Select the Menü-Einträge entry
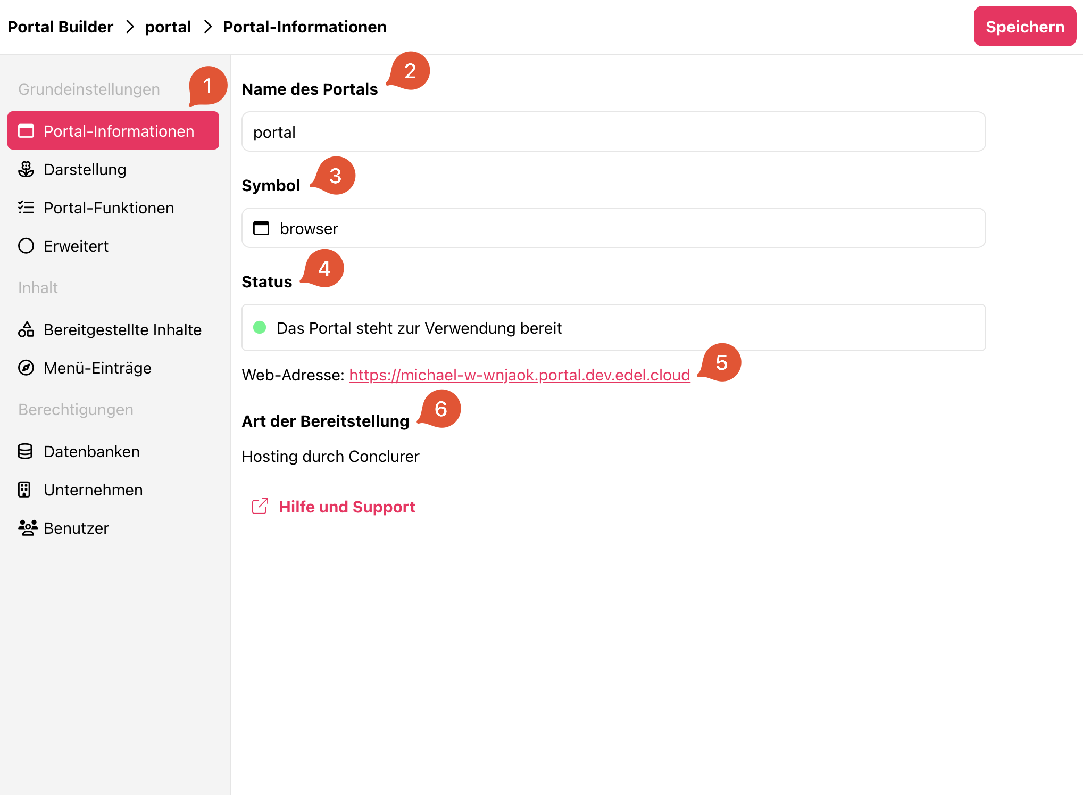The height and width of the screenshot is (795, 1083). [x=113, y=368]
